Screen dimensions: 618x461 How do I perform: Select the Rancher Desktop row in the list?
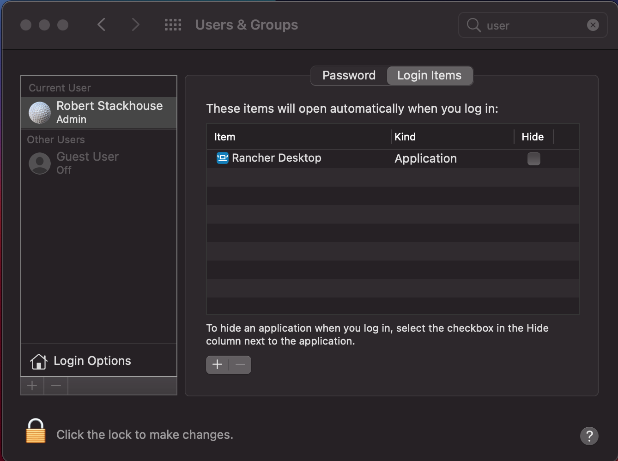tap(323, 158)
